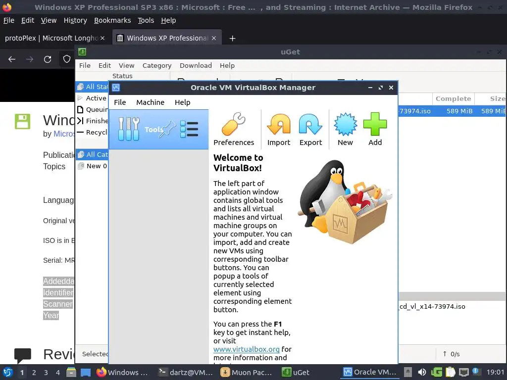The image size is (507, 380).
Task: Open Preferences in the VirtualBox toolbar
Action: (234, 129)
